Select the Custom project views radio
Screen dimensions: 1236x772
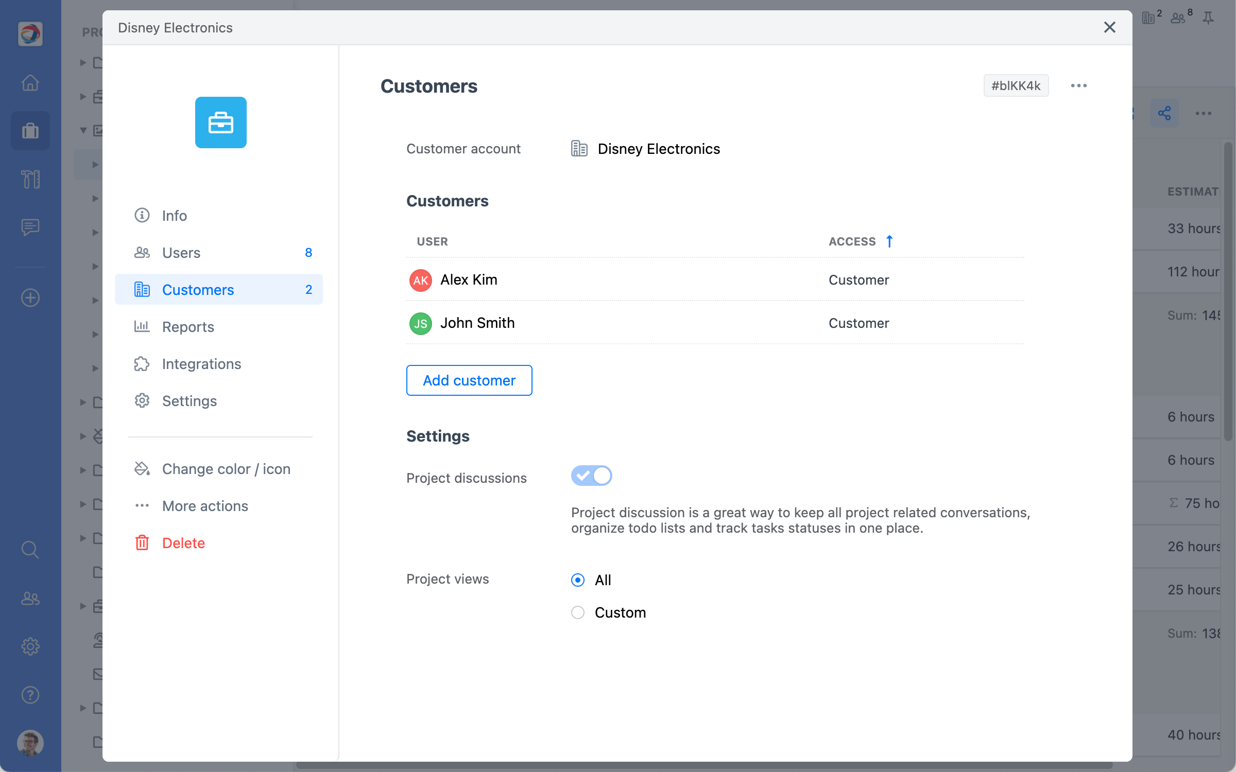click(578, 612)
